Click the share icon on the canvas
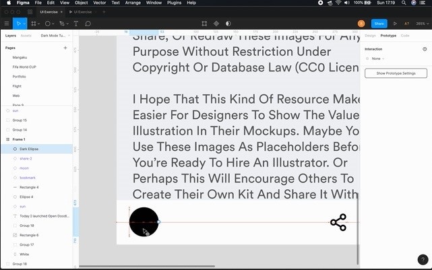This screenshot has height=270, width=432. coord(338,222)
